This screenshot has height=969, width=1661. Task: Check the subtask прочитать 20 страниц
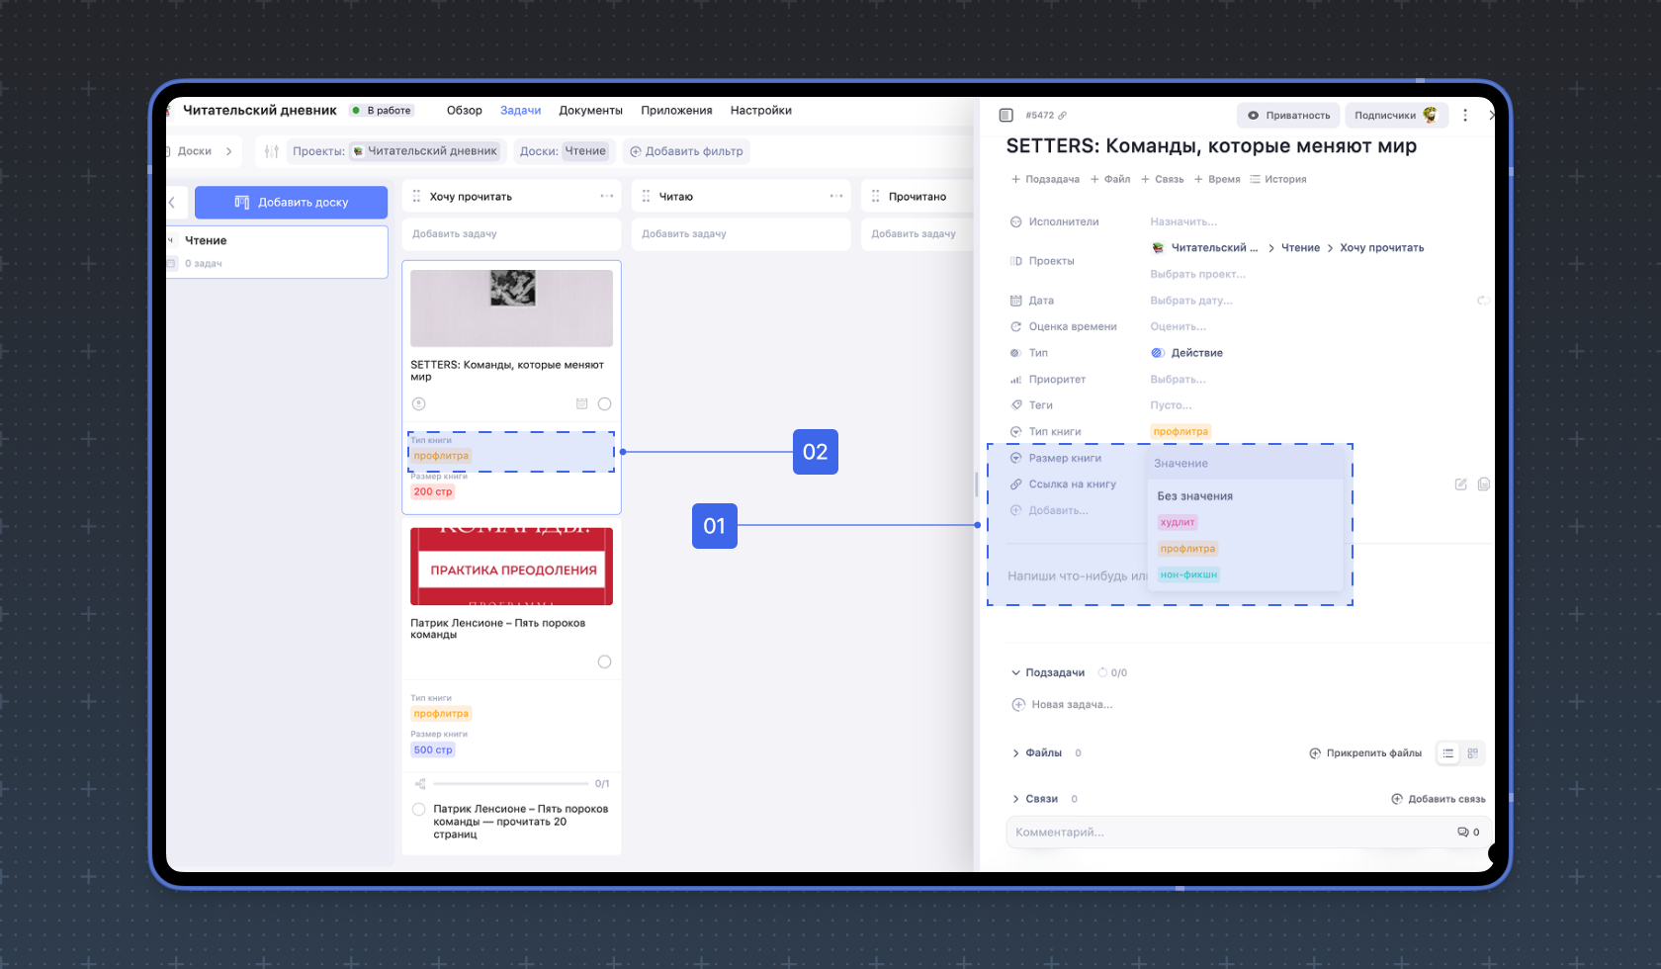click(419, 809)
